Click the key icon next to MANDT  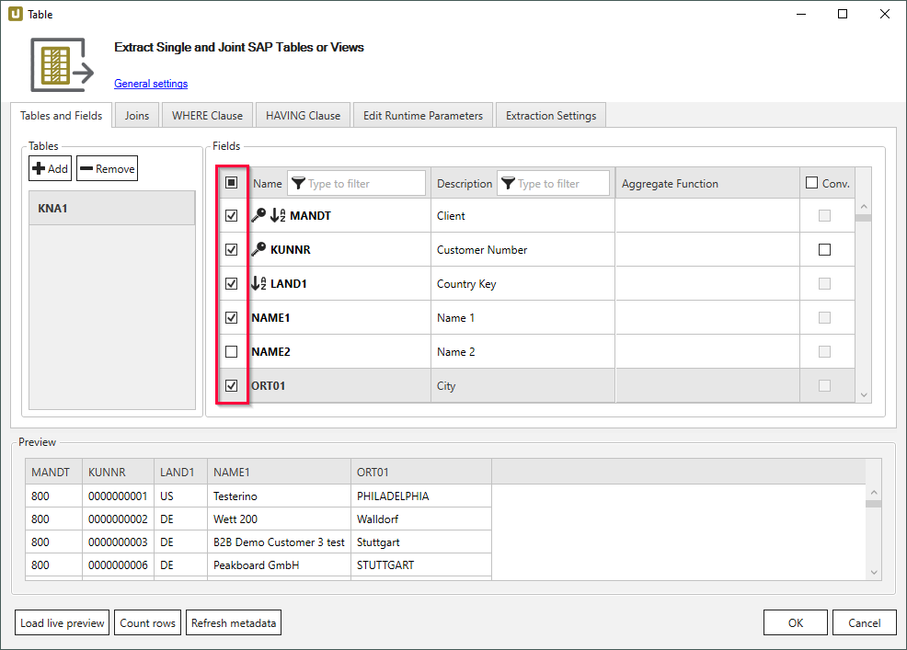point(258,215)
